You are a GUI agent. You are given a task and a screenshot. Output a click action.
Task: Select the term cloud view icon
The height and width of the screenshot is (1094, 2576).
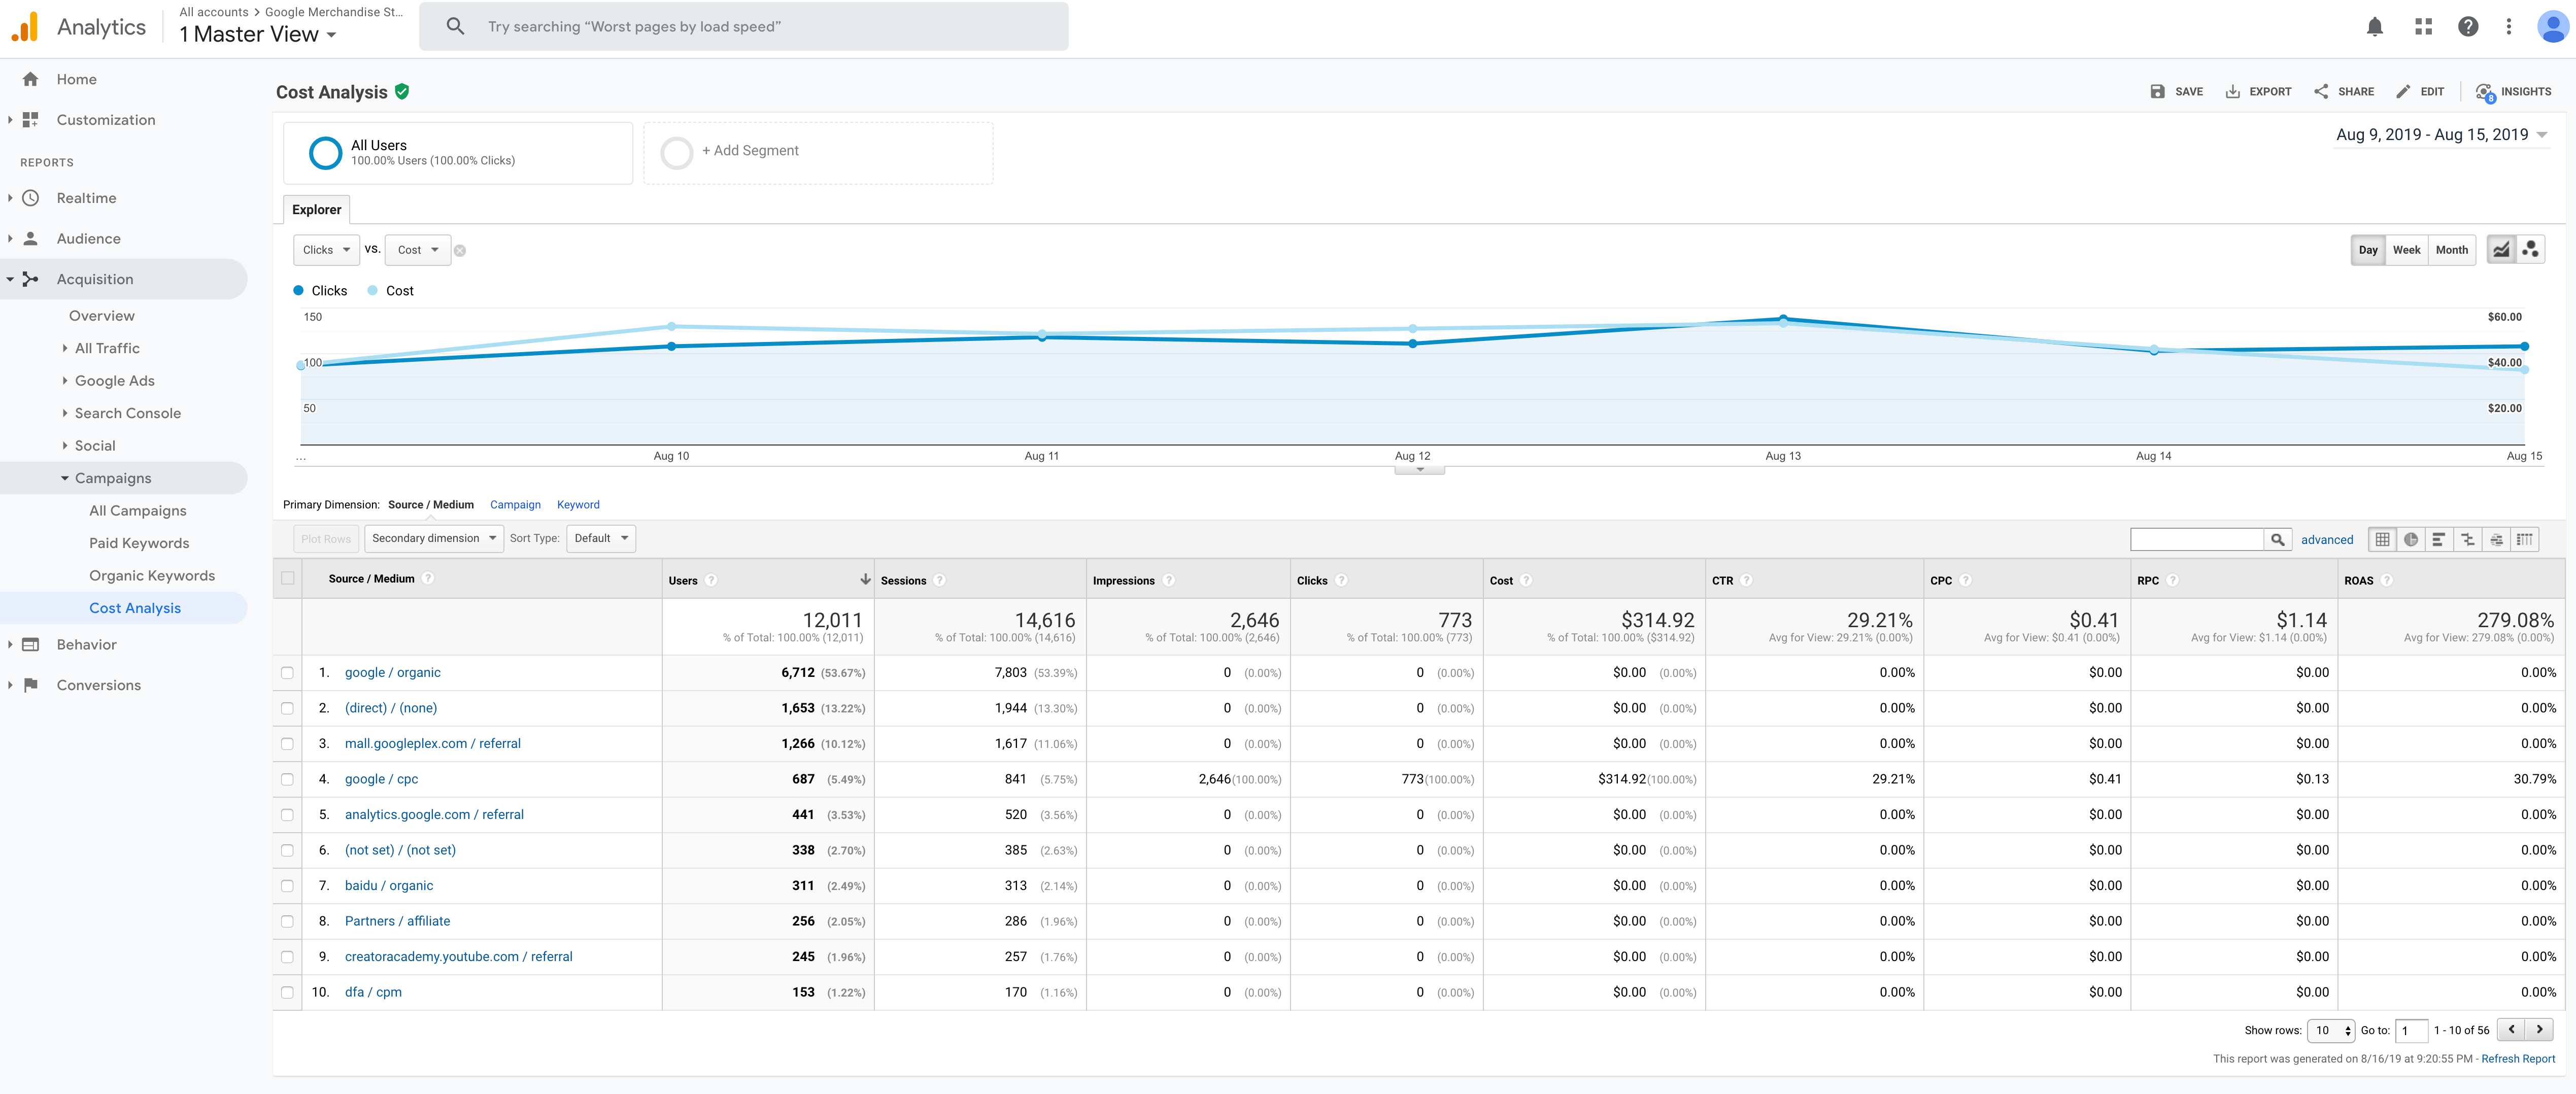[x=2496, y=540]
